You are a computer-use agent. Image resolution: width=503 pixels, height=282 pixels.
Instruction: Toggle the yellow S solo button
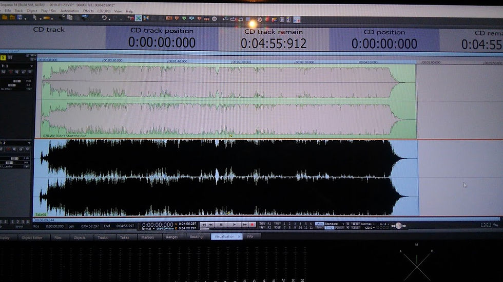3,57
